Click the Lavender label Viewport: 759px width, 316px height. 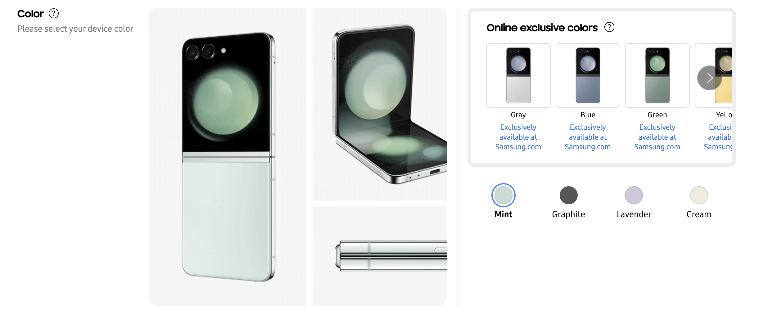click(x=634, y=214)
